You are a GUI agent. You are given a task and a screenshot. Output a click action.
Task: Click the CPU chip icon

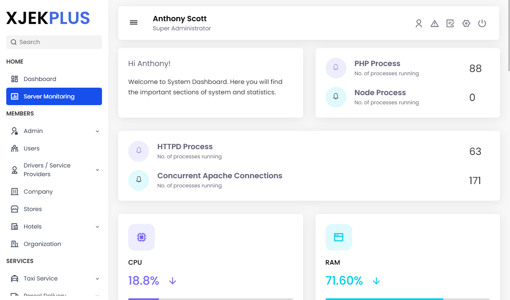click(x=142, y=237)
